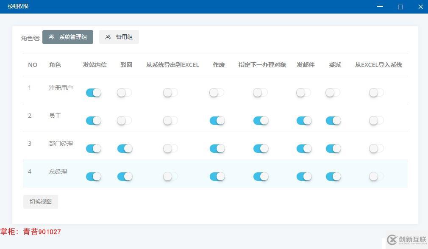Disable 委派 for 总经理

point(333,177)
